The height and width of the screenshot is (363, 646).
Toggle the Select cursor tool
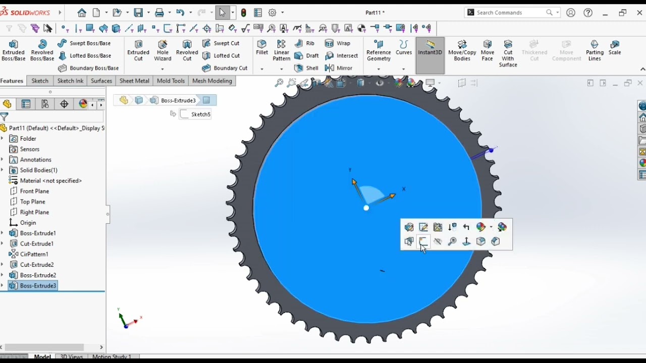coord(222,13)
